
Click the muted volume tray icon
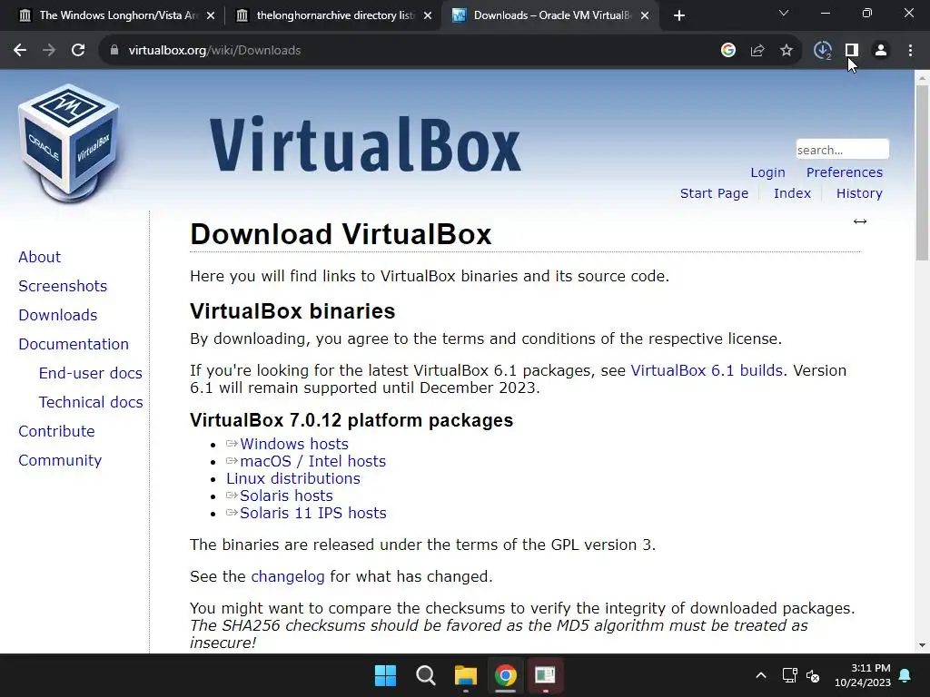tap(813, 675)
